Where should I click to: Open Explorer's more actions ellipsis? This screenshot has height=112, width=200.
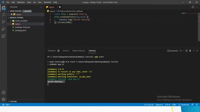pos(41,7)
